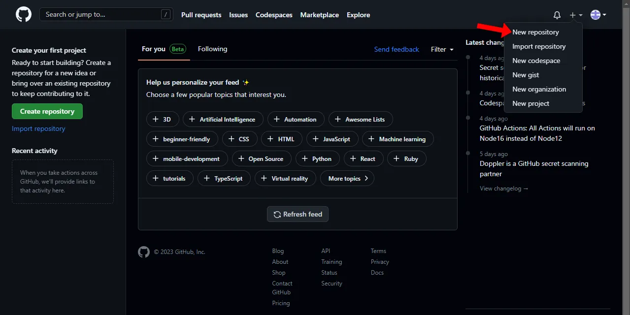
Task: Open Import repository link in left sidebar
Action: pyautogui.click(x=38, y=128)
